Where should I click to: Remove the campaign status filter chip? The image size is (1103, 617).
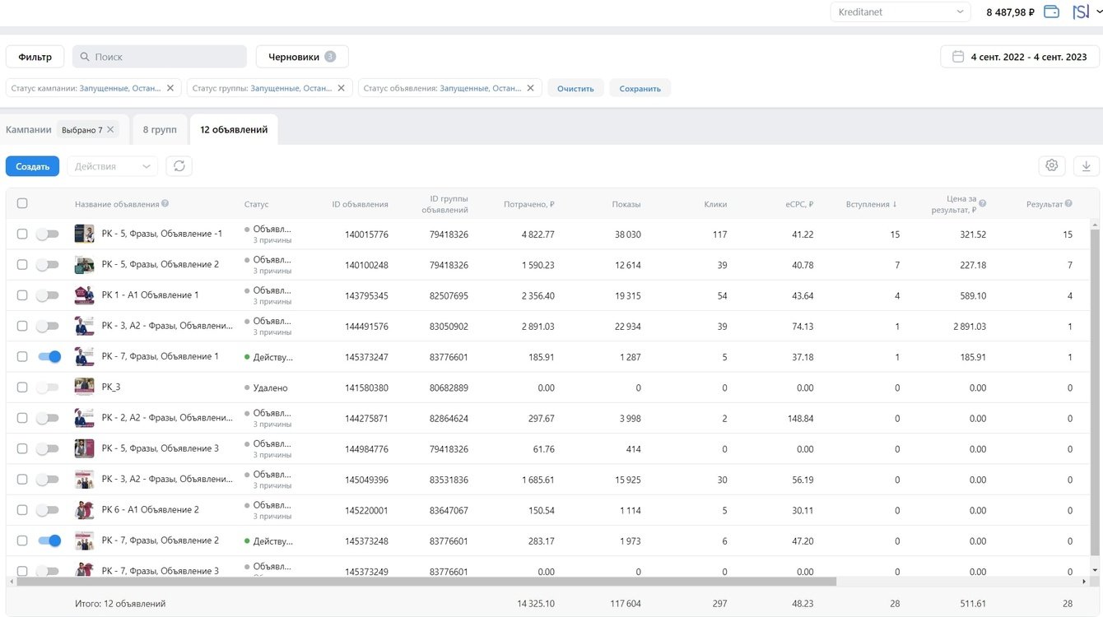point(170,88)
